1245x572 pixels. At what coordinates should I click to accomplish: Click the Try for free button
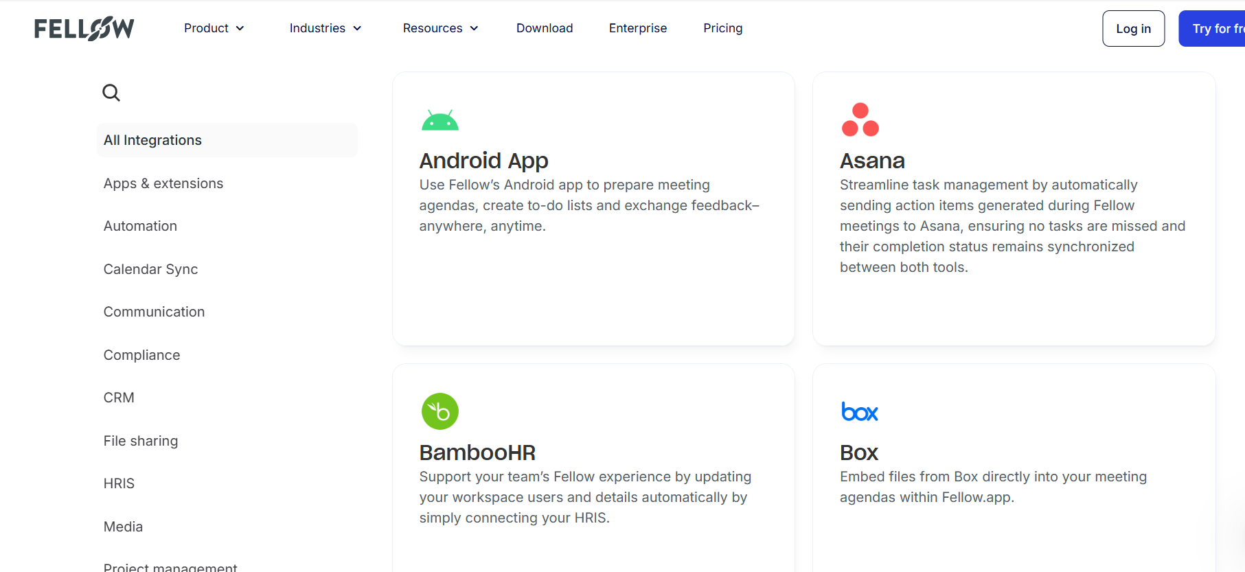click(1213, 29)
